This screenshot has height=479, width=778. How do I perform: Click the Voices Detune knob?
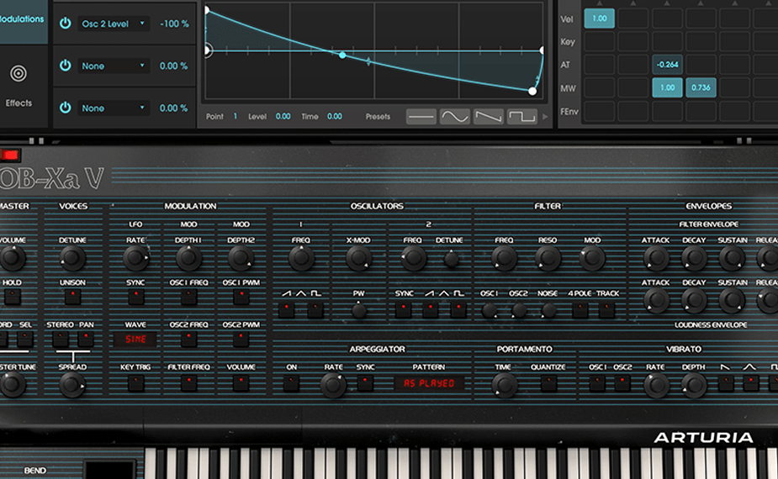72,259
